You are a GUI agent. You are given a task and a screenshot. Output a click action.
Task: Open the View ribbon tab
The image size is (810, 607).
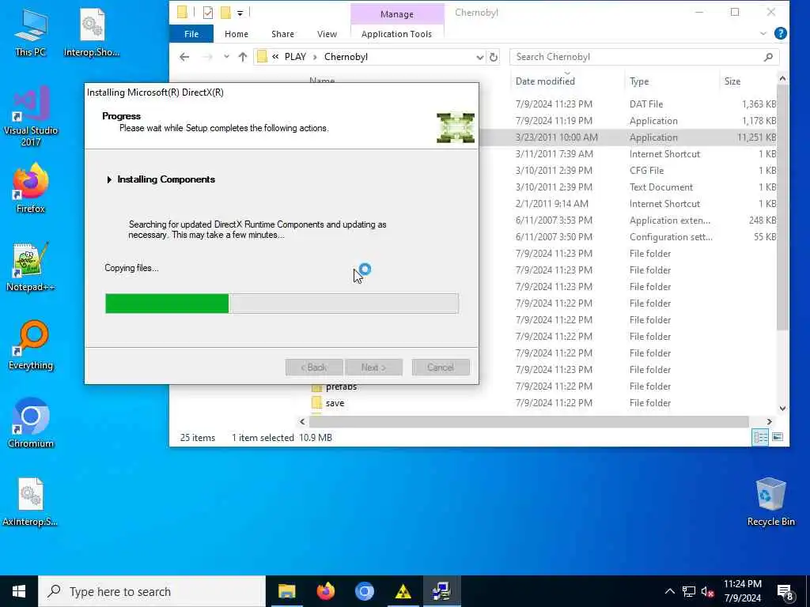pos(327,34)
